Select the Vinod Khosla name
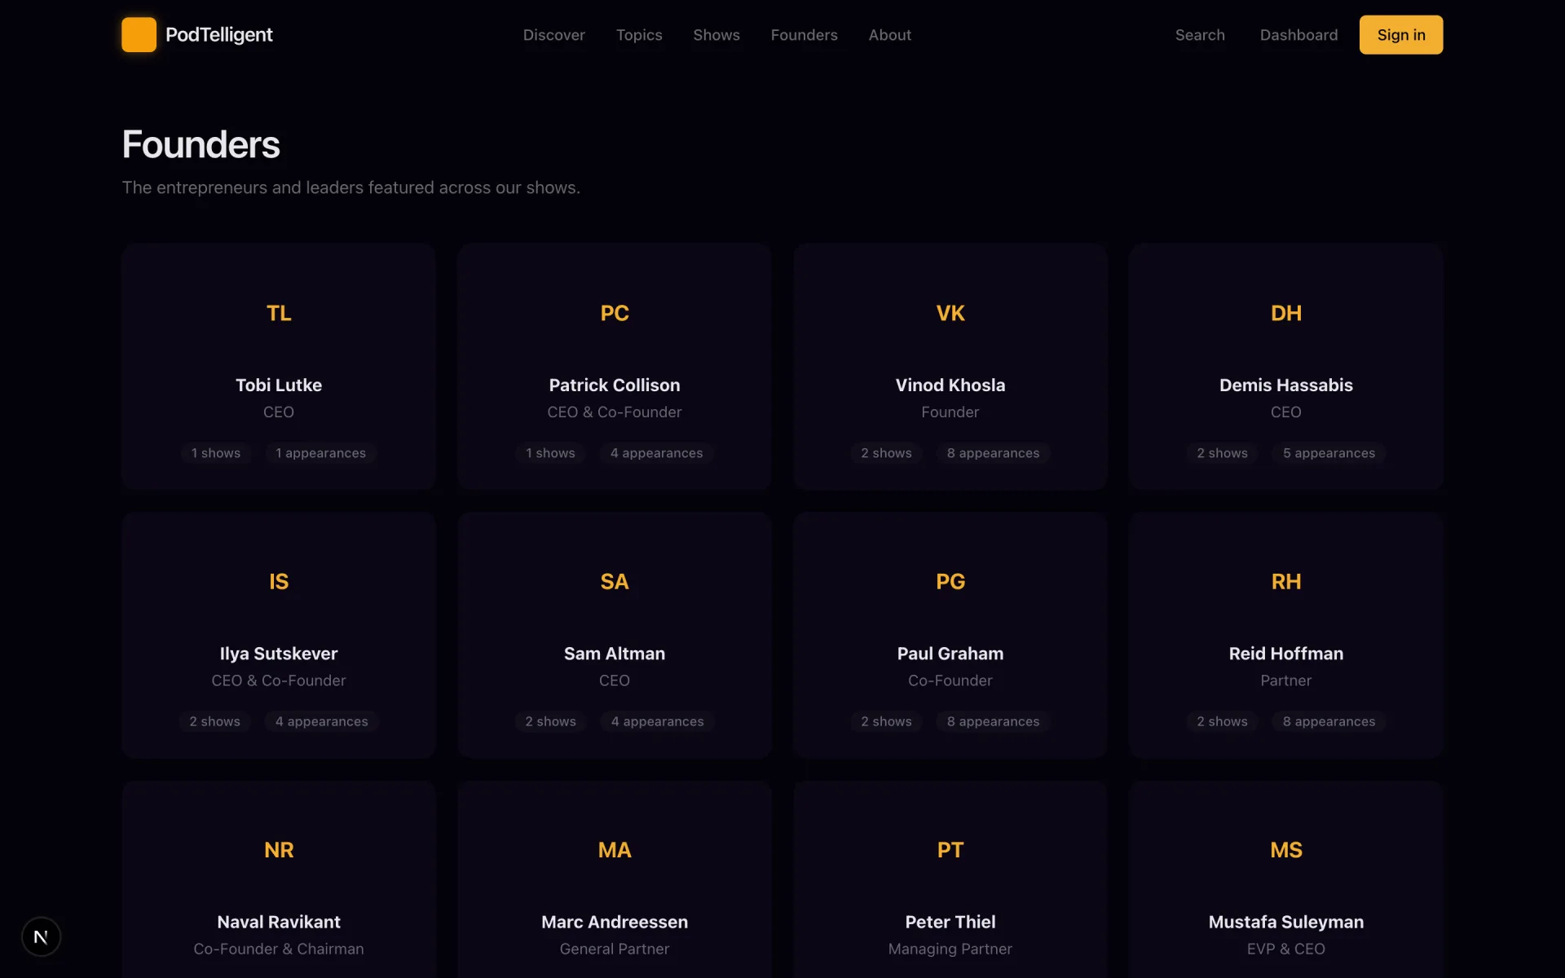The image size is (1565, 978). pos(950,385)
